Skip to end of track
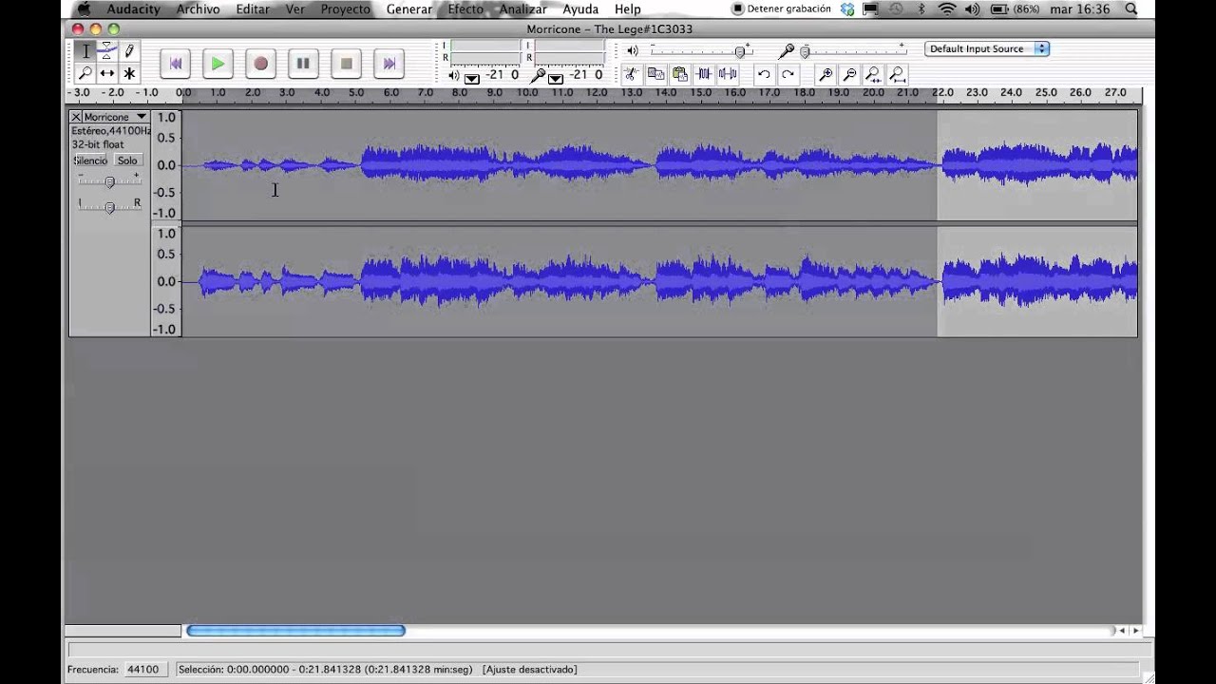This screenshot has height=684, width=1216. click(389, 64)
